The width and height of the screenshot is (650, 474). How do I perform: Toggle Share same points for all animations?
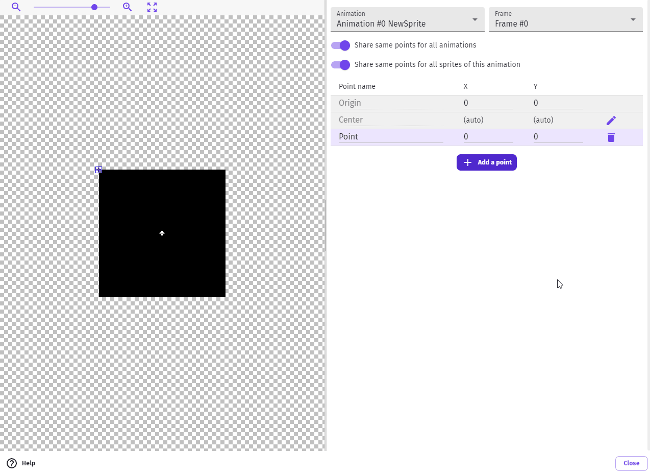(341, 45)
